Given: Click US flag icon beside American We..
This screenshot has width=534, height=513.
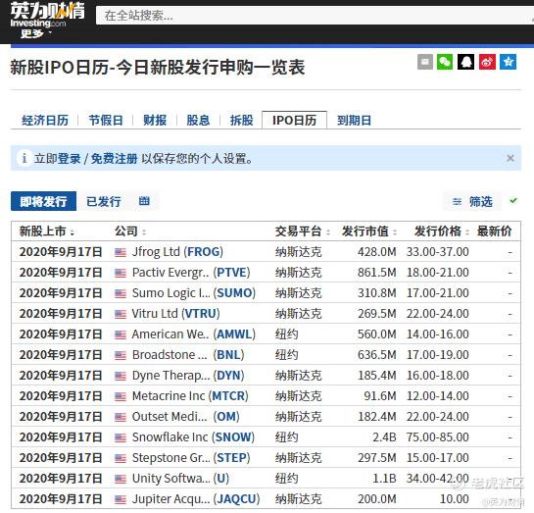Looking at the screenshot, I should point(121,334).
